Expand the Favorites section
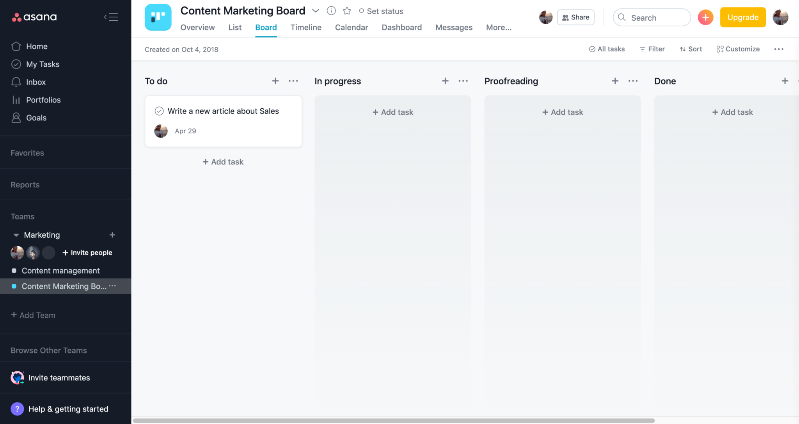This screenshot has width=799, height=424. (27, 153)
